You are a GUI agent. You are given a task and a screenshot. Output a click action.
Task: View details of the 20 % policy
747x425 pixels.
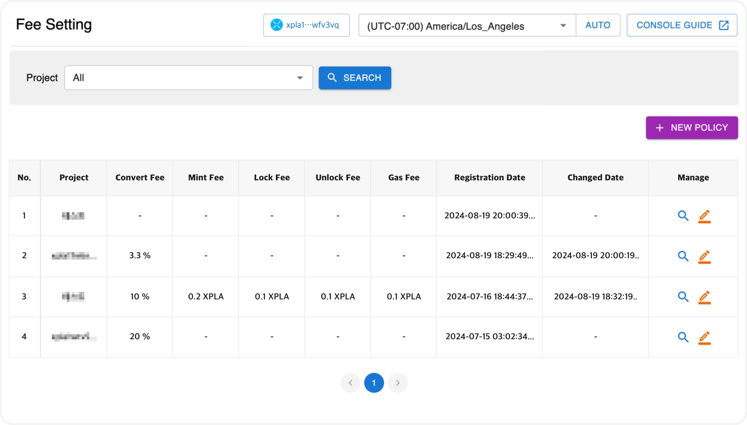click(x=683, y=337)
